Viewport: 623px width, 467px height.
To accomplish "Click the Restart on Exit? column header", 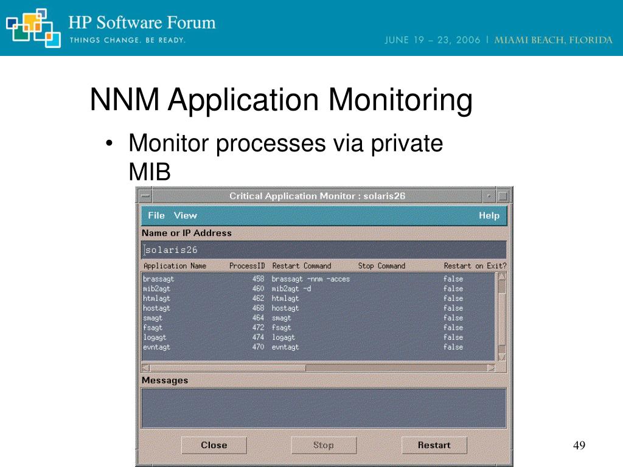I will point(475,266).
